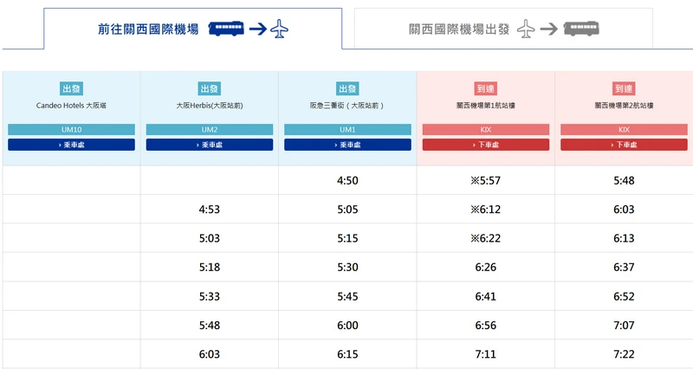Click the 到達 badge above Terminal 2
This screenshot has width=693, height=369.
point(624,89)
